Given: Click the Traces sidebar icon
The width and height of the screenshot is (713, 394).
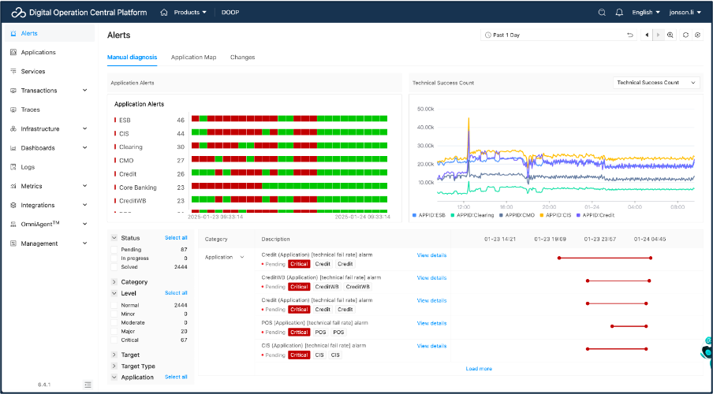Looking at the screenshot, I should point(13,110).
